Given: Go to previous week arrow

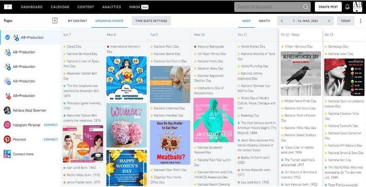Looking at the screenshot, I should point(282,21).
